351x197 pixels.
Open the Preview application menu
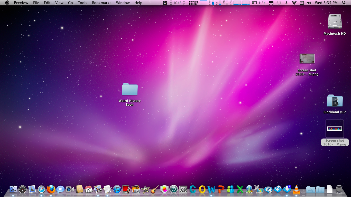click(x=21, y=3)
